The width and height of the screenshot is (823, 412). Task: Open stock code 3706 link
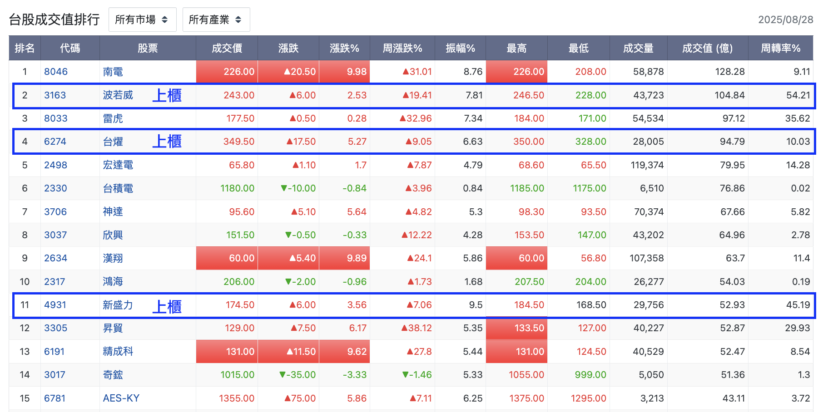click(x=55, y=212)
